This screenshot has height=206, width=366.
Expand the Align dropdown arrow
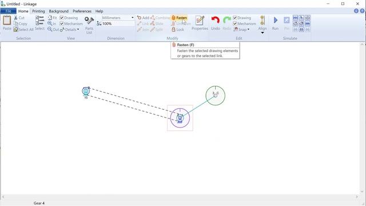tap(262, 33)
